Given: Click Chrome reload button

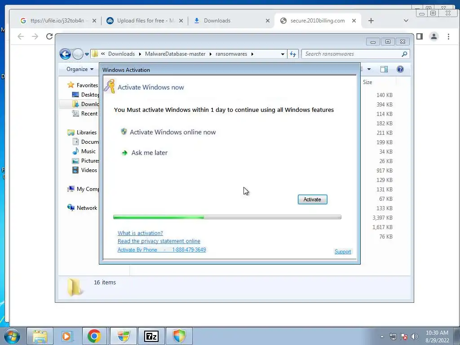Looking at the screenshot, I should click(49, 36).
